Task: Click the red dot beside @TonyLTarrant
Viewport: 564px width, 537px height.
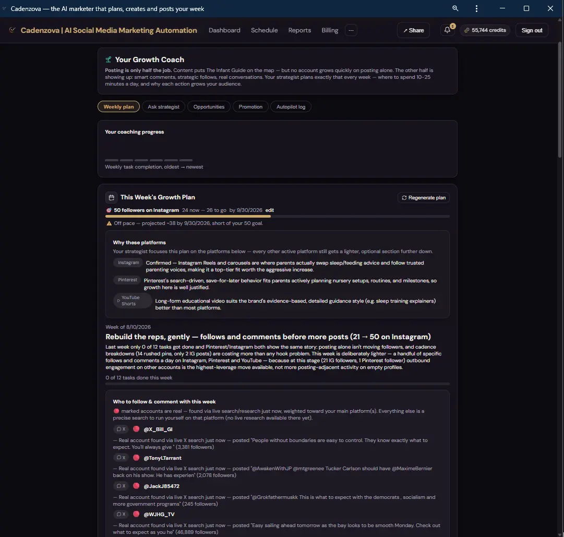Action: [136, 458]
